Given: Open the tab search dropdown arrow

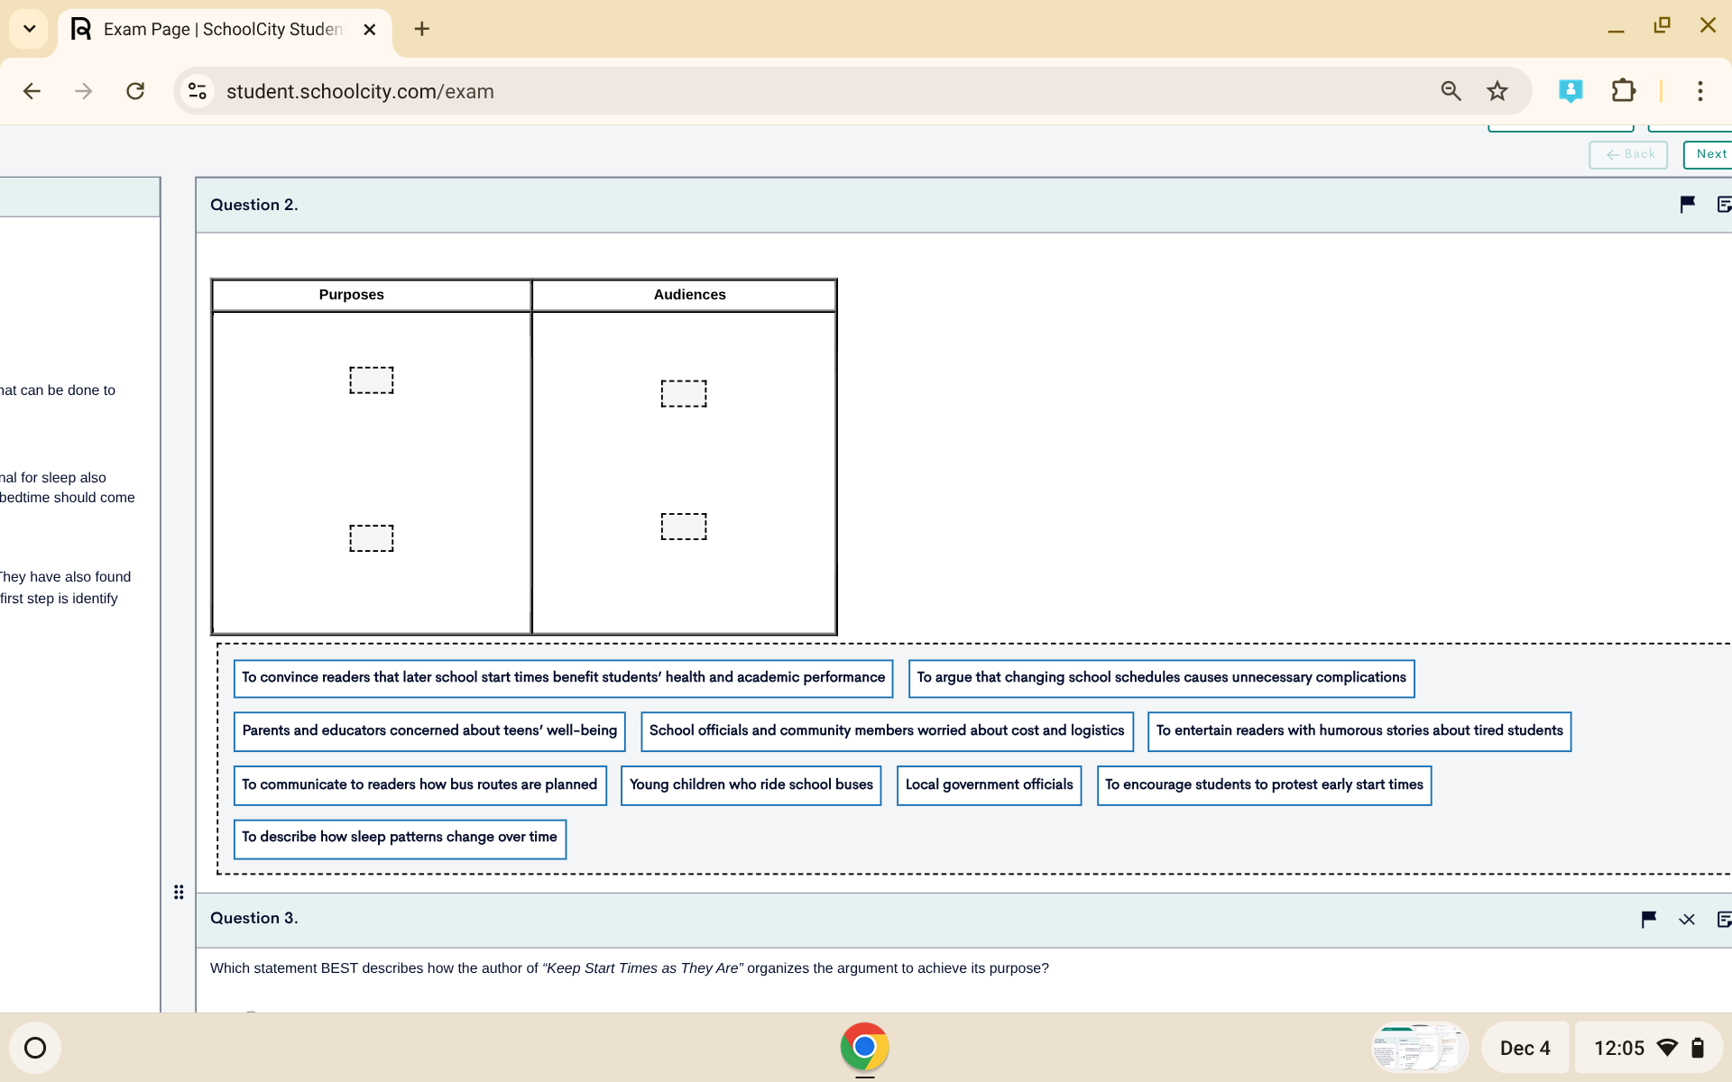Looking at the screenshot, I should tap(29, 29).
